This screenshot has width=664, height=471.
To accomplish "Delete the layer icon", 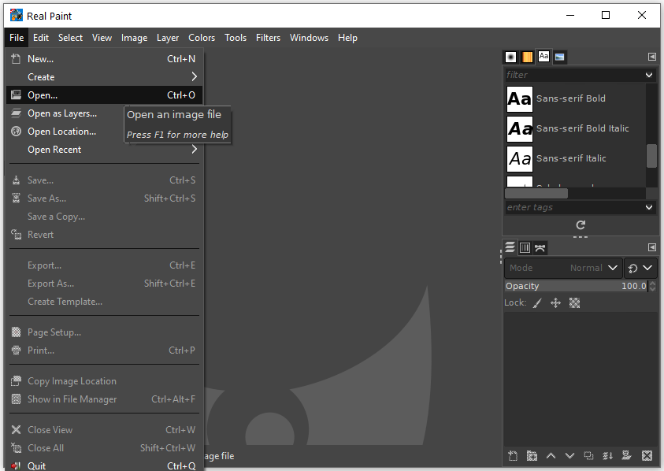I will 647,456.
